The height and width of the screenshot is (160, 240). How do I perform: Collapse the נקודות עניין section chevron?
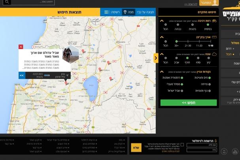[162, 72]
